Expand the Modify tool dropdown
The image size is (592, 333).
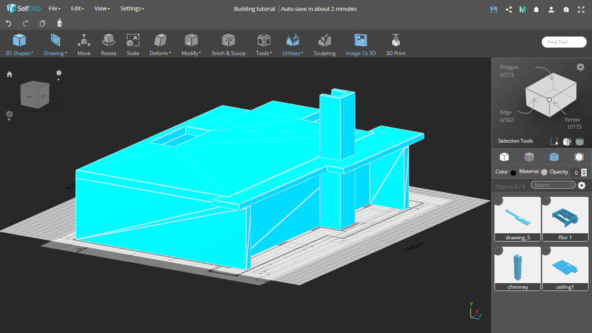tap(191, 45)
